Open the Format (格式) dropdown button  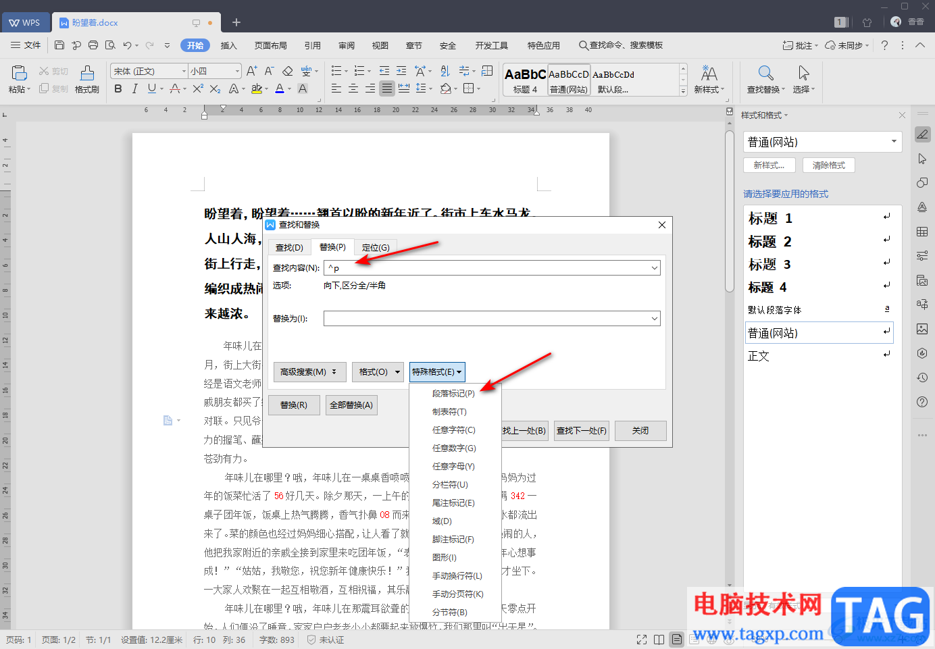(x=378, y=372)
